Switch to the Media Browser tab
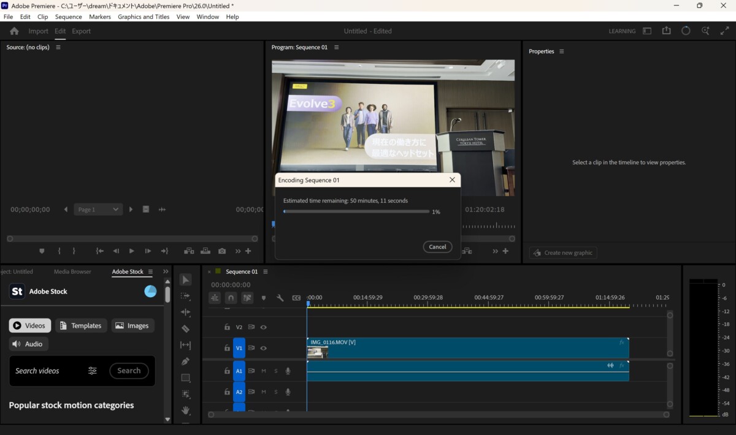Viewport: 736px width, 435px height. 72,271
